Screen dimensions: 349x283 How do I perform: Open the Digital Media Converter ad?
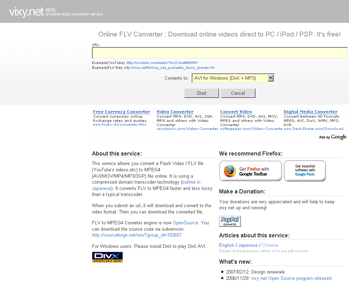point(310,112)
